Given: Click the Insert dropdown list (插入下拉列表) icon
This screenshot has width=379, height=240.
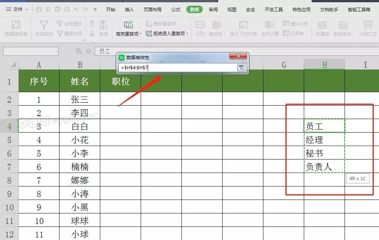Looking at the screenshot, I should coord(243,25).
